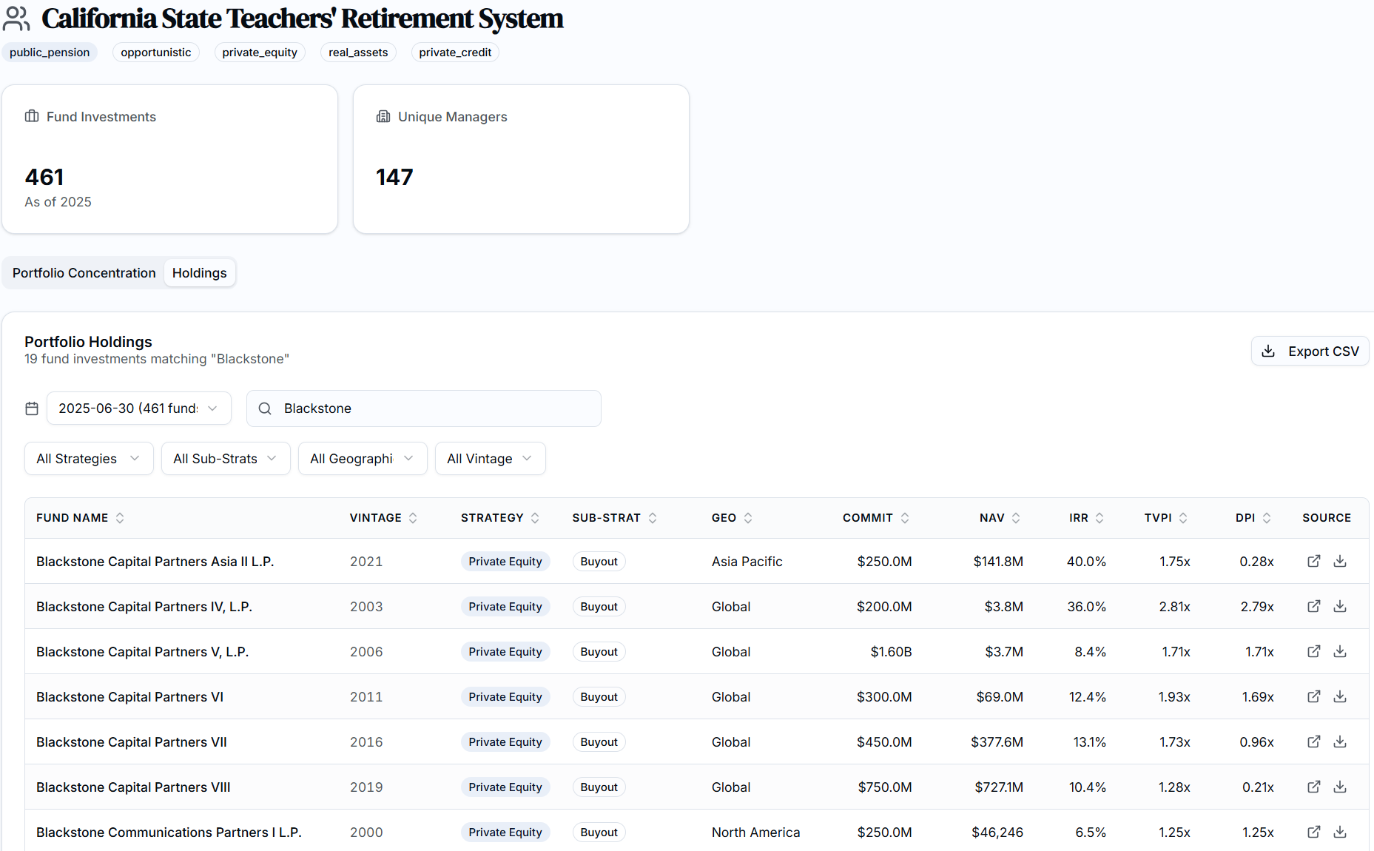Download source for Blackstone Capital Partners VIII
Screen dimensions: 1374x851
(x=1340, y=787)
